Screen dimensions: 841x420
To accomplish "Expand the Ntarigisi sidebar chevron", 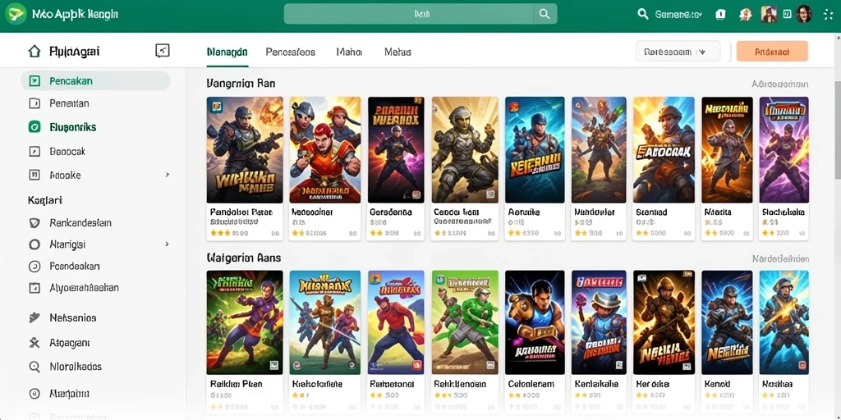I will (168, 244).
